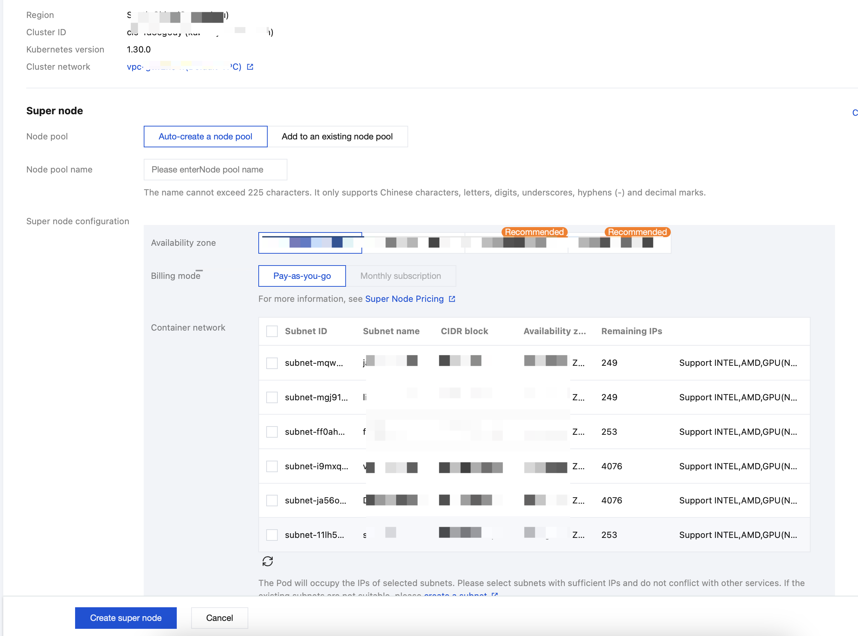Viewport: 858px width, 636px height.
Task: Toggle the select-all subnets header checkbox
Action: coord(272,331)
